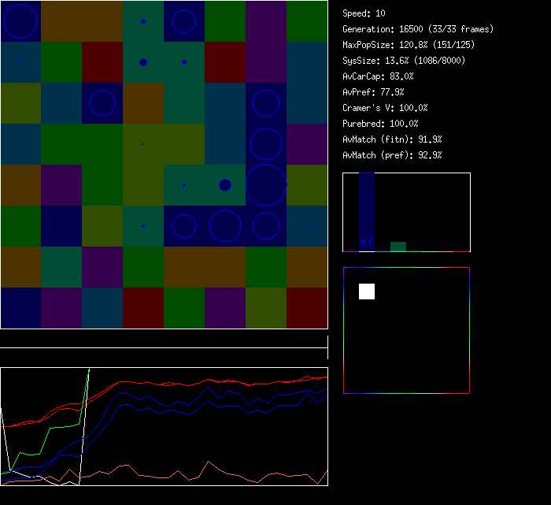Click the green line's peak in the graph

coord(89,369)
